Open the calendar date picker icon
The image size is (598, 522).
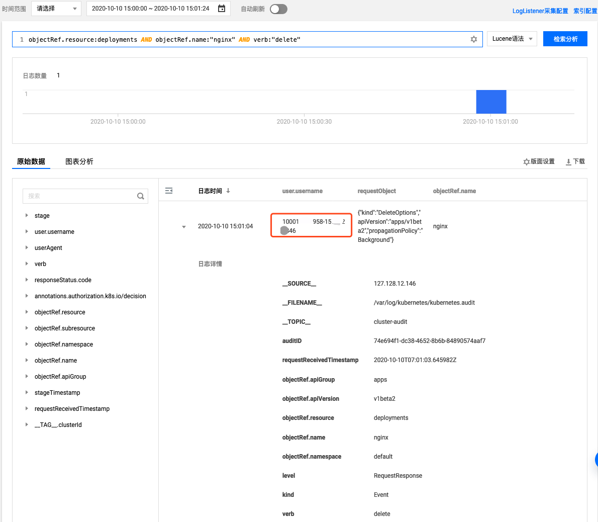pos(222,9)
